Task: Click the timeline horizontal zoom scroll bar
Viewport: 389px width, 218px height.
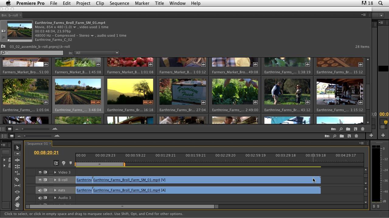Action: point(122,206)
